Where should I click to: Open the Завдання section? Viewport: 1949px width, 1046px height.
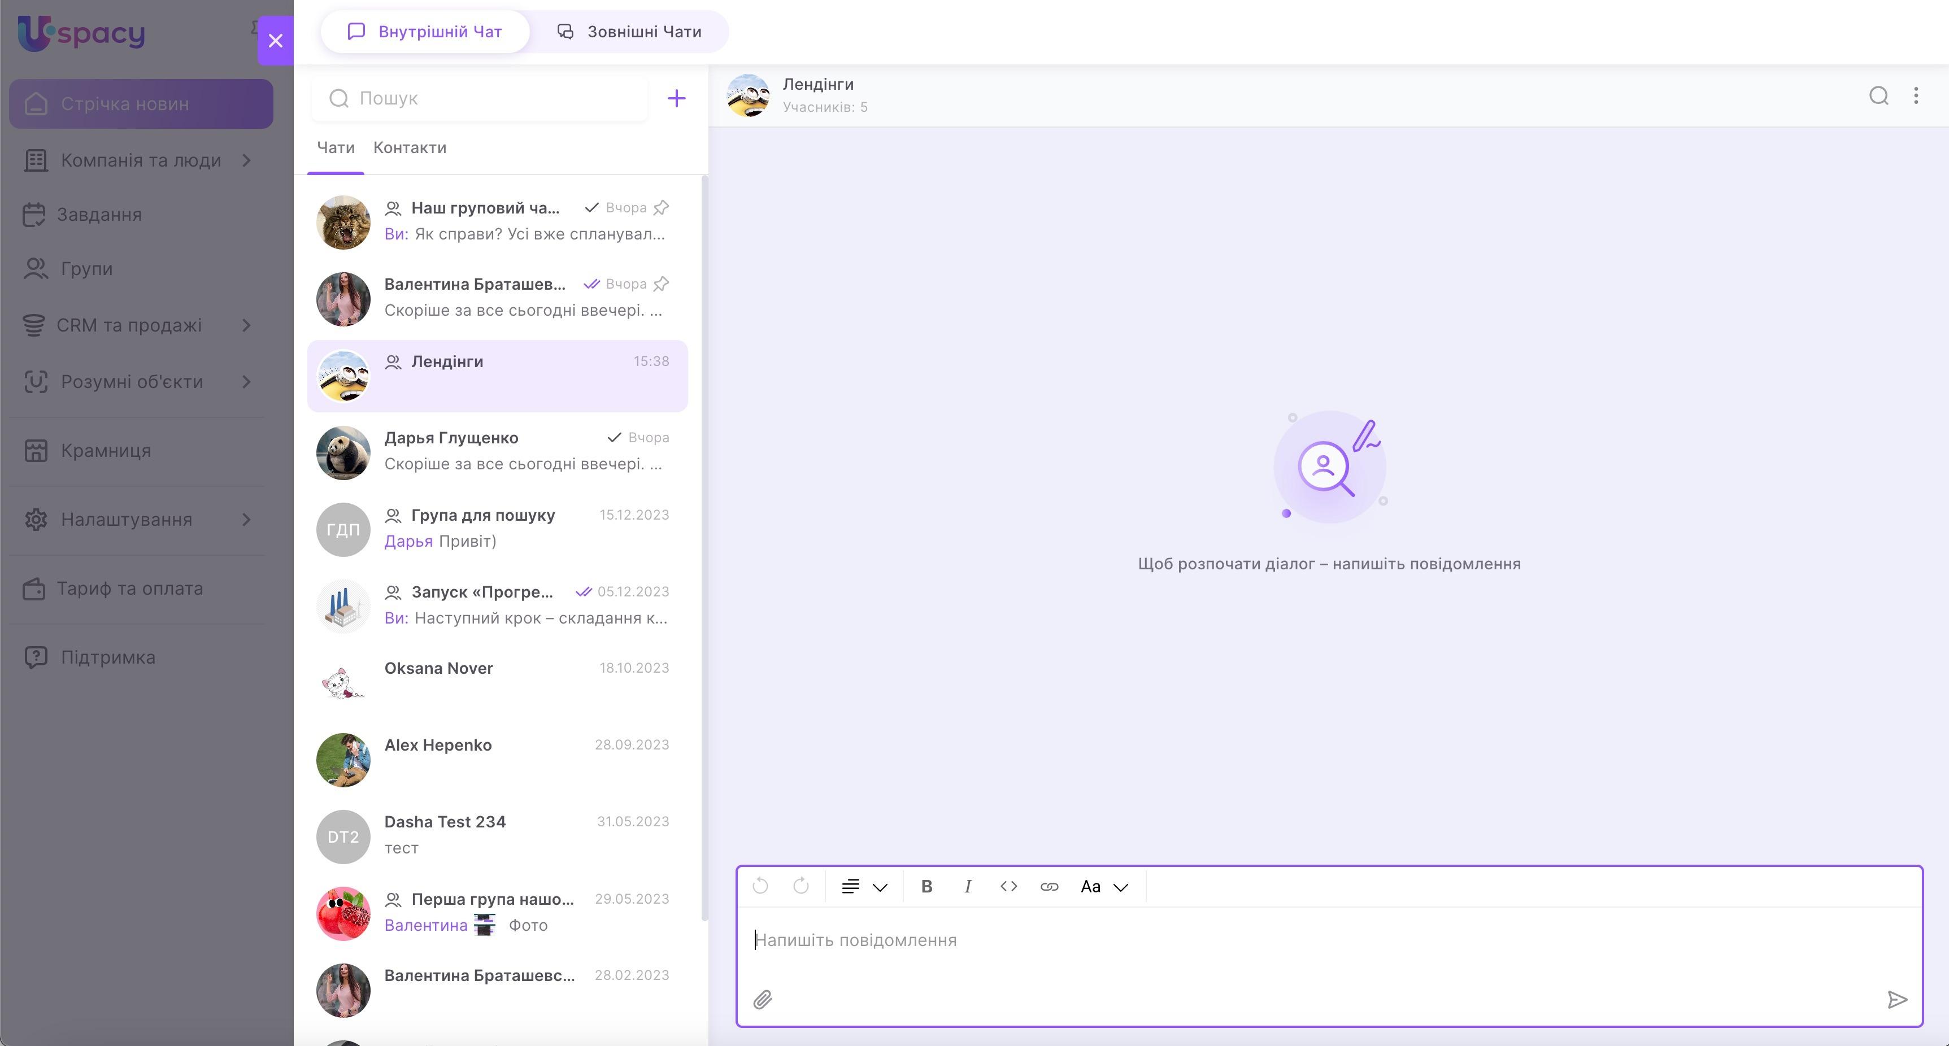tap(98, 215)
